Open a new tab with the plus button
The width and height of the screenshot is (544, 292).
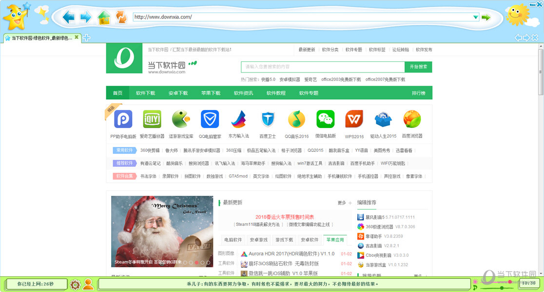tap(86, 37)
